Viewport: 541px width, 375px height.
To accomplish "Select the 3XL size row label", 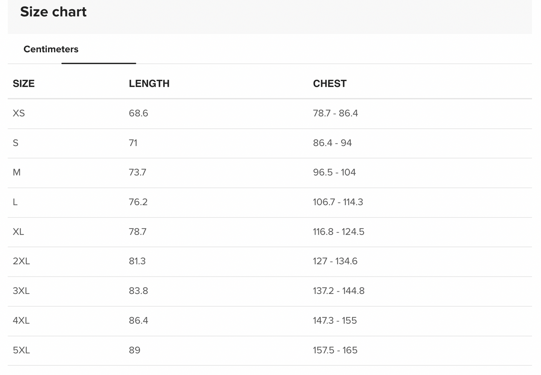I will [x=21, y=291].
